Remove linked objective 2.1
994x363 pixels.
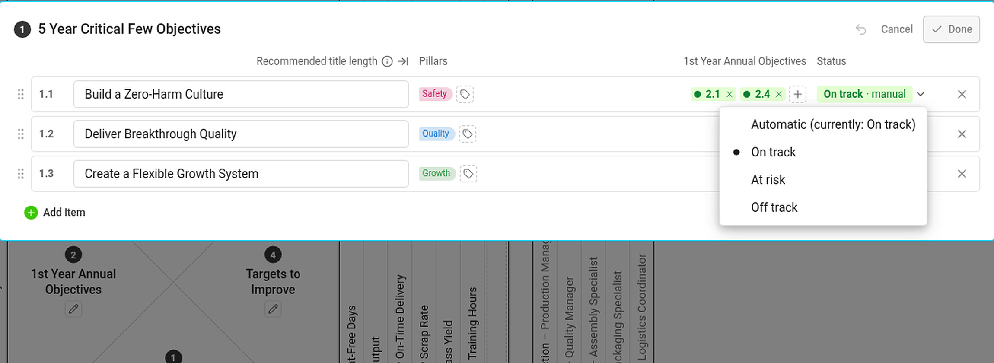730,94
